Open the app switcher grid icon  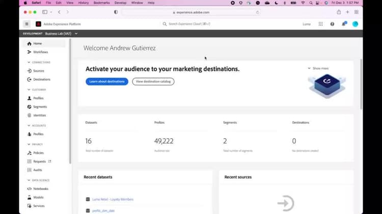pyautogui.click(x=320, y=24)
